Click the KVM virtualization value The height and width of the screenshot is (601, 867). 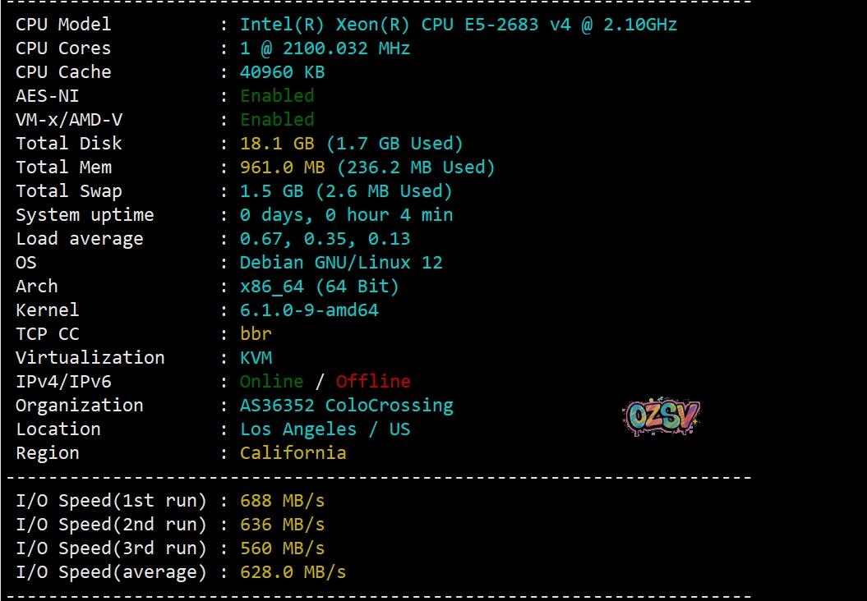point(256,358)
